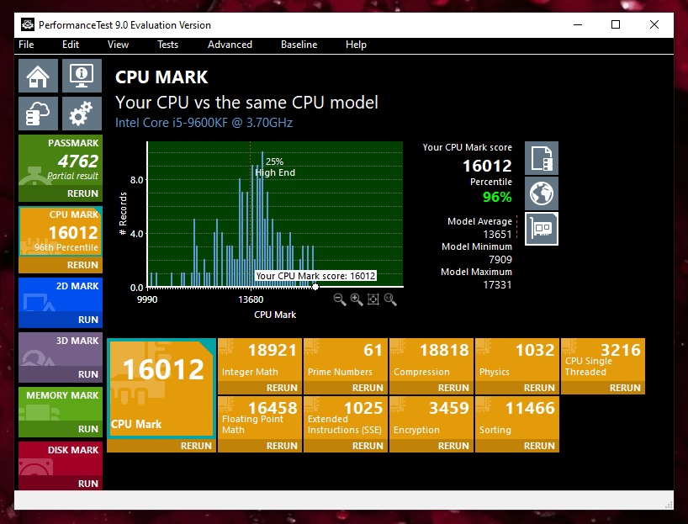This screenshot has height=524, width=688.
Task: Rerun the Physics test
Action: click(x=517, y=388)
